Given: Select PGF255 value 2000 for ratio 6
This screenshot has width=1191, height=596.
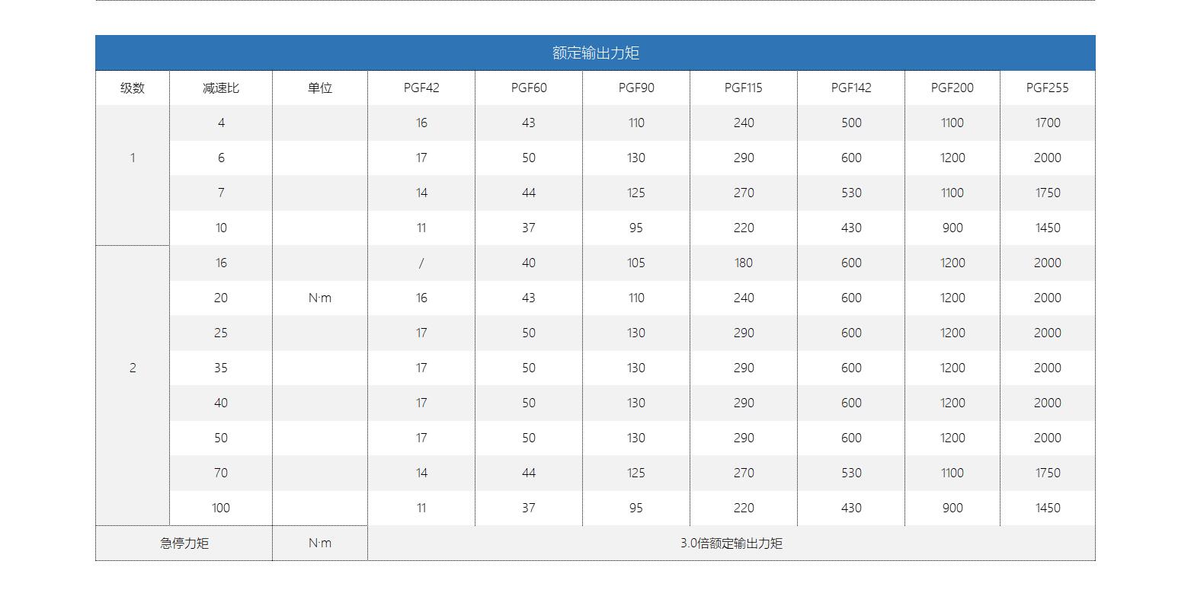Looking at the screenshot, I should tap(1048, 158).
